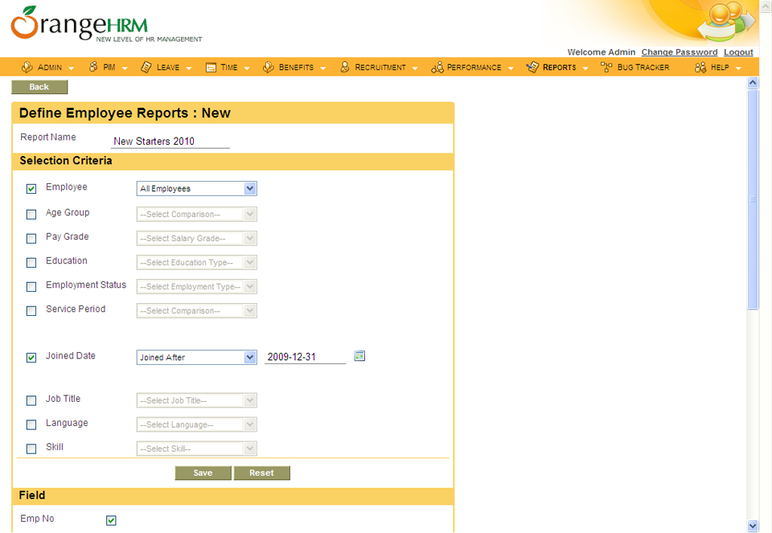Enable the Service Period checkbox

coord(31,310)
